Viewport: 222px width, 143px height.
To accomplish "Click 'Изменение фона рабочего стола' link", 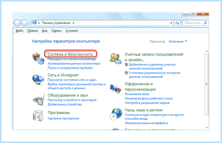I will [x=148, y=98].
